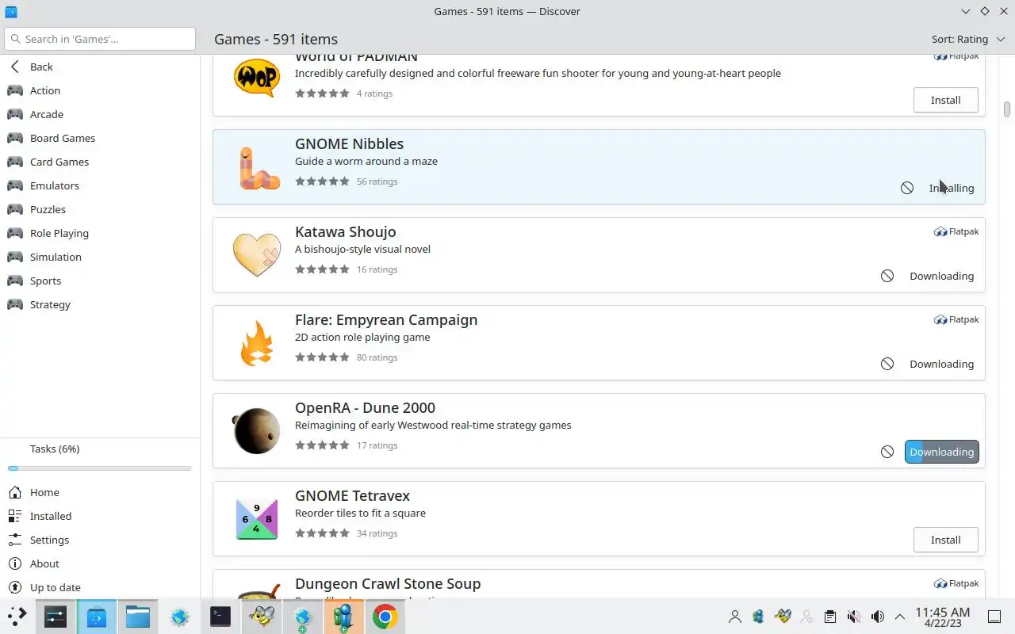The height and width of the screenshot is (634, 1015).
Task: Open Tasks (6%) progress view
Action: (x=100, y=449)
